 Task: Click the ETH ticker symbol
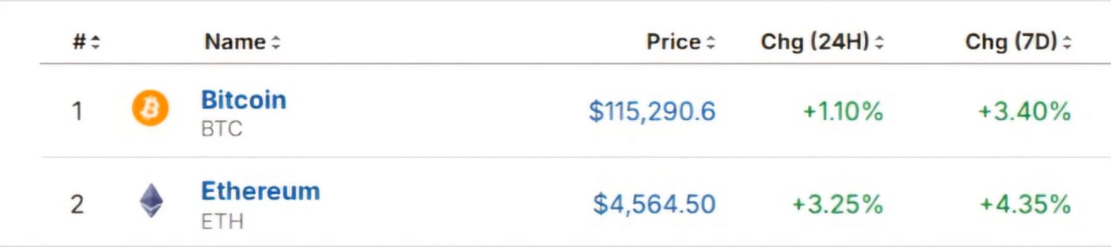tap(222, 222)
